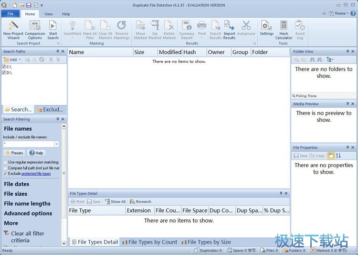
Task: Click the Print ribbon button
Action: point(202,29)
